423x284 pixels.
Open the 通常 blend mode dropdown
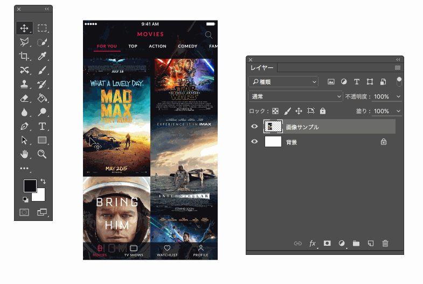tap(295, 96)
